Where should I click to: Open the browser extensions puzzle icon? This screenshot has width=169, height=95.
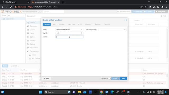(x=150, y=7)
